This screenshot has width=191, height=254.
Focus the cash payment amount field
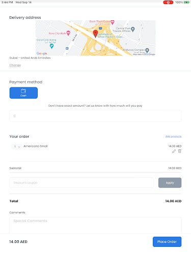pyautogui.click(x=95, y=116)
